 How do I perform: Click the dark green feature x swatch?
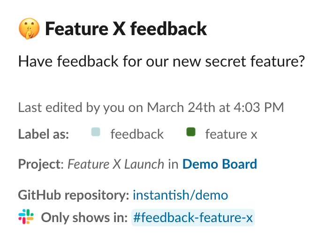pos(191,132)
